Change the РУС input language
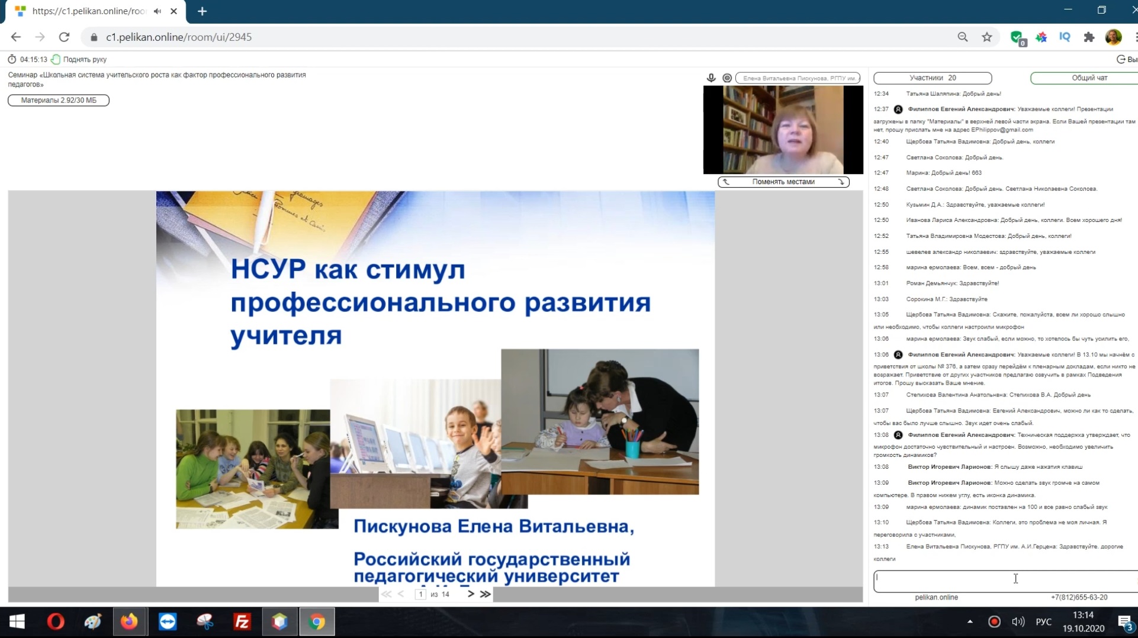 (x=1044, y=621)
